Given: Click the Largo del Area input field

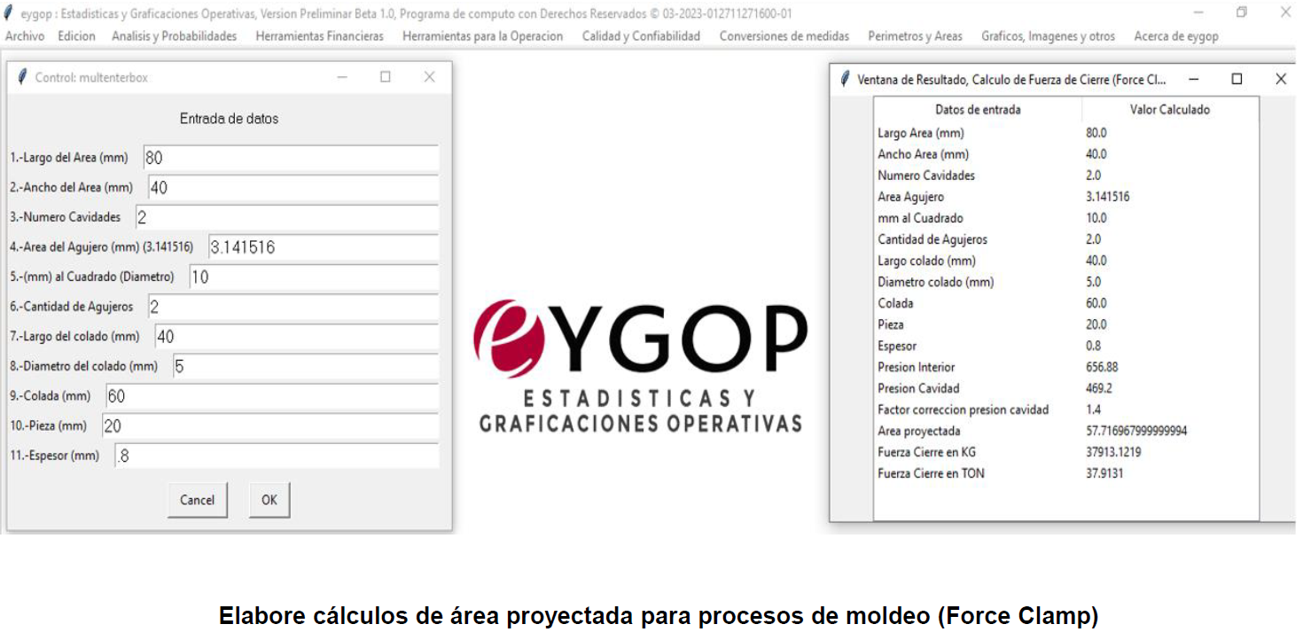Looking at the screenshot, I should click(x=290, y=158).
